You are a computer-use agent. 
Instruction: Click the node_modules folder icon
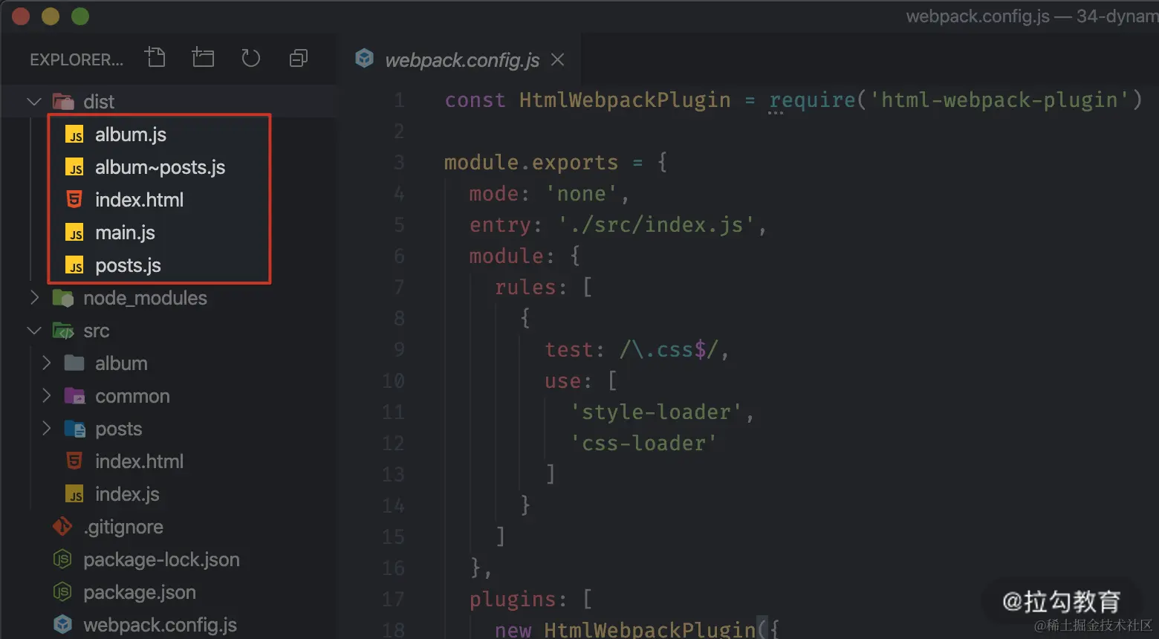pos(63,298)
